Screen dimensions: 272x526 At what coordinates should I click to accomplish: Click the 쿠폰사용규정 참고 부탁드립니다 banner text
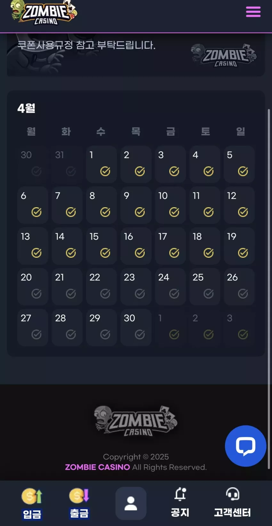click(86, 45)
